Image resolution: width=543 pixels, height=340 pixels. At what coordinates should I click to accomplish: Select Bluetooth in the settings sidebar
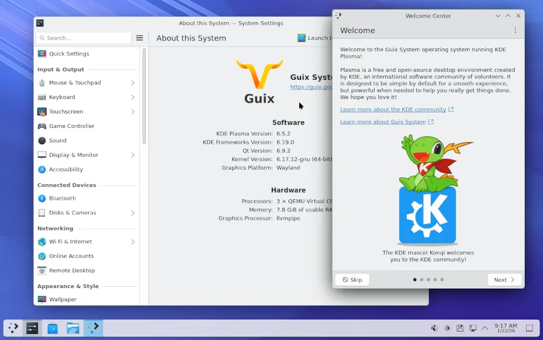point(62,198)
